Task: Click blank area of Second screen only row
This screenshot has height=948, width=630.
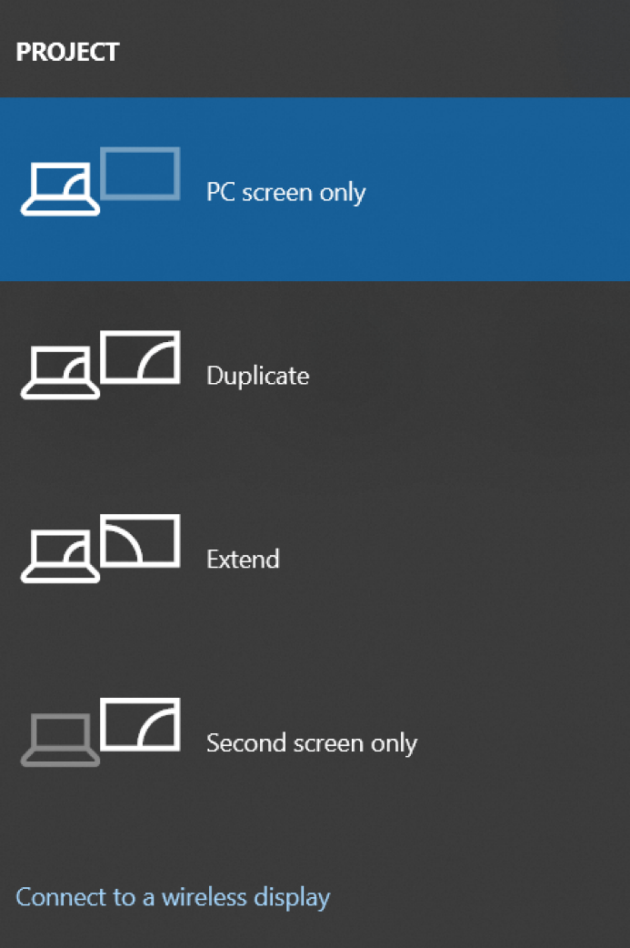Action: click(x=525, y=742)
